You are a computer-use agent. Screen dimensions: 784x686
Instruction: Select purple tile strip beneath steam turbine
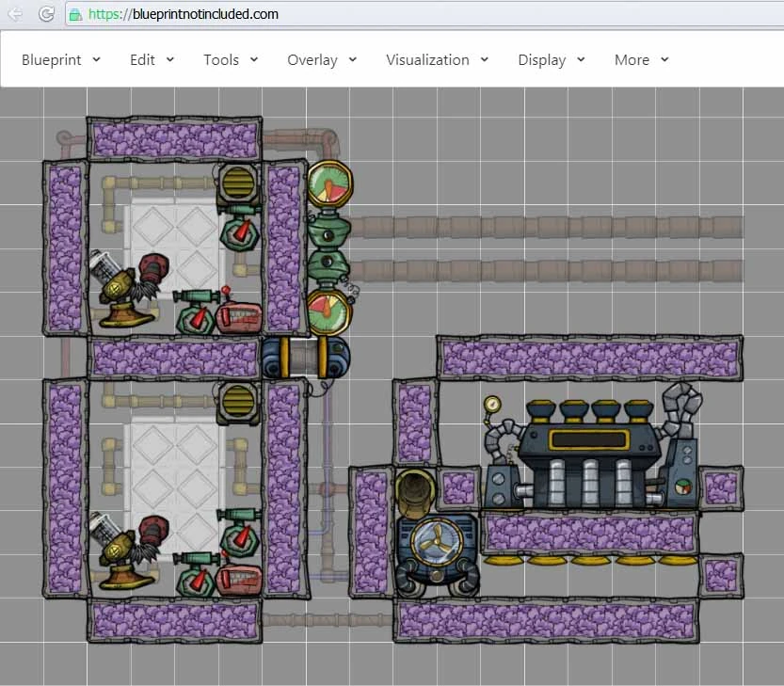[x=590, y=533]
